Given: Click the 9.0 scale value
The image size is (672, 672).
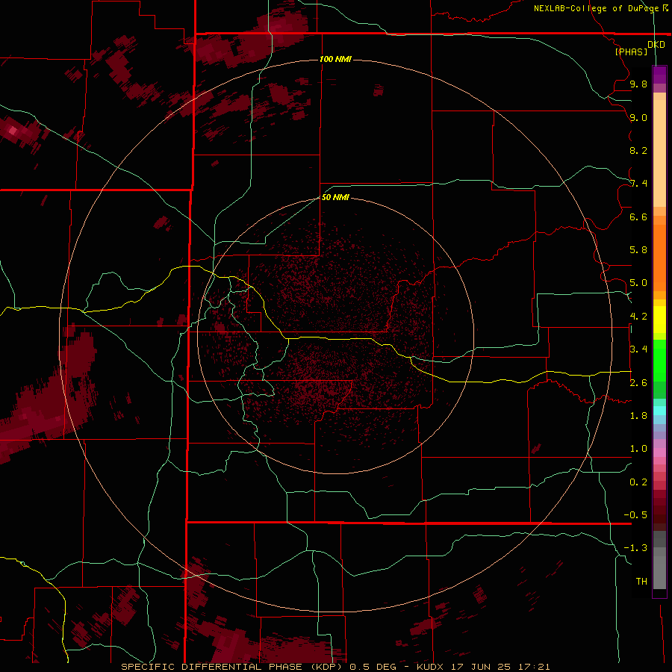Looking at the screenshot, I should pyautogui.click(x=638, y=117).
